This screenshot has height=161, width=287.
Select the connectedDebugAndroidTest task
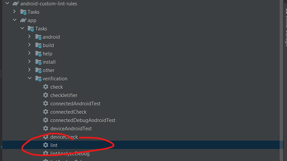[x=83, y=120]
